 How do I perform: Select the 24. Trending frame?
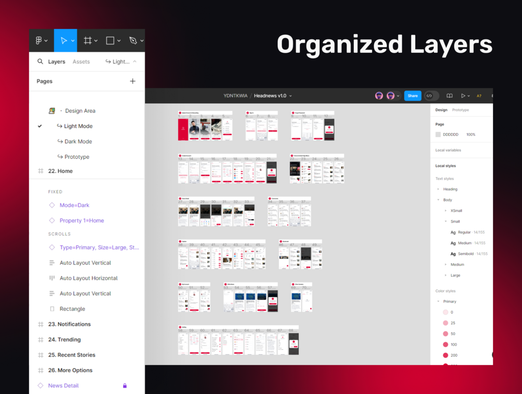click(64, 339)
